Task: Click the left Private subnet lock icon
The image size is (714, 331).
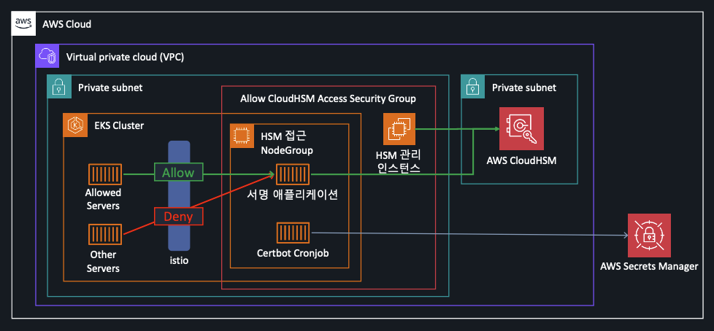Action: pyautogui.click(x=59, y=86)
